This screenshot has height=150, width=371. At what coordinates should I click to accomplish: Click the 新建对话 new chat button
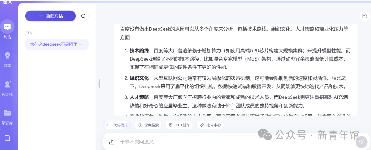click(x=50, y=16)
